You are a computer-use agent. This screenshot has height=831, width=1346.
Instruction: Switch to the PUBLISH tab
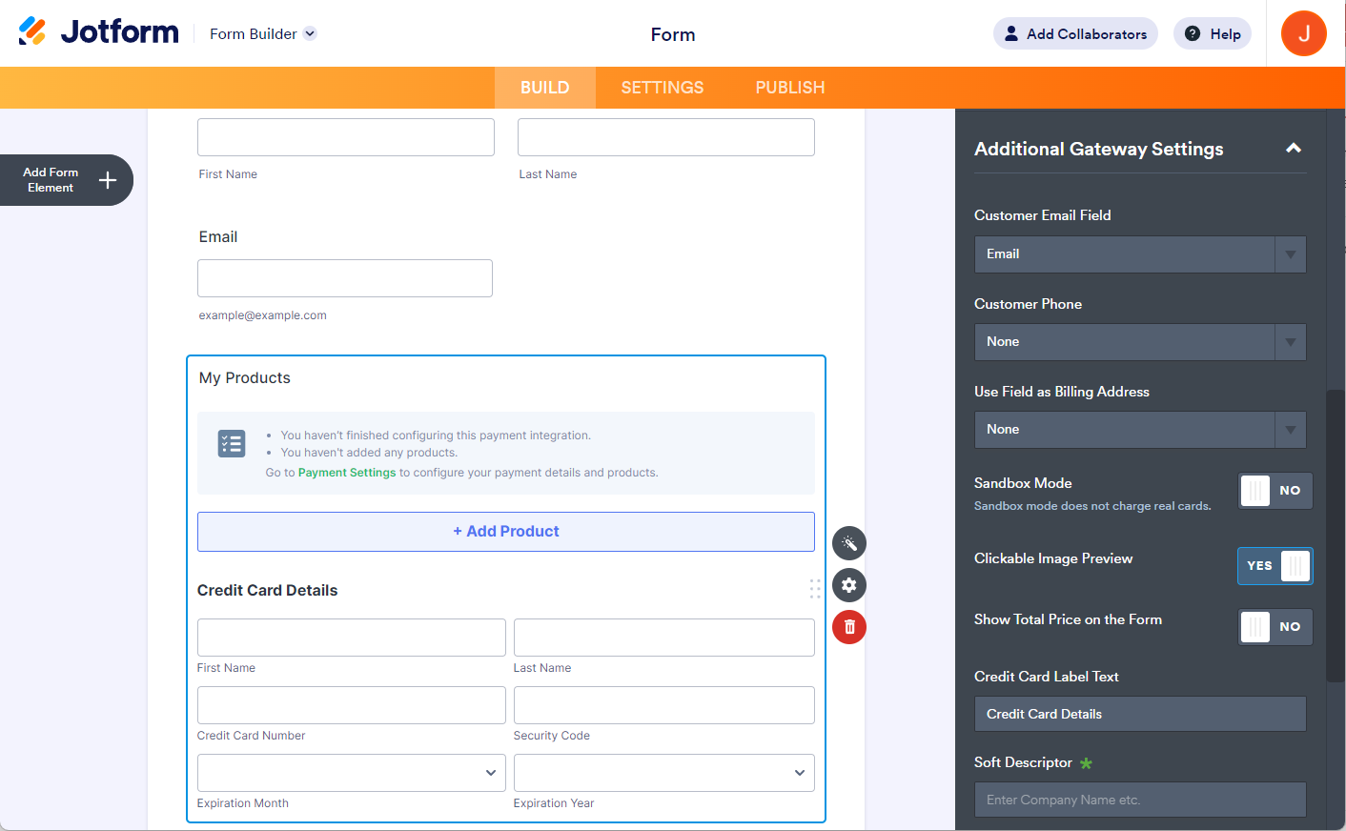[x=790, y=88]
